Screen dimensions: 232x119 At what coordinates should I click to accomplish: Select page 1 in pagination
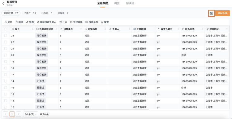(x=12, y=114)
